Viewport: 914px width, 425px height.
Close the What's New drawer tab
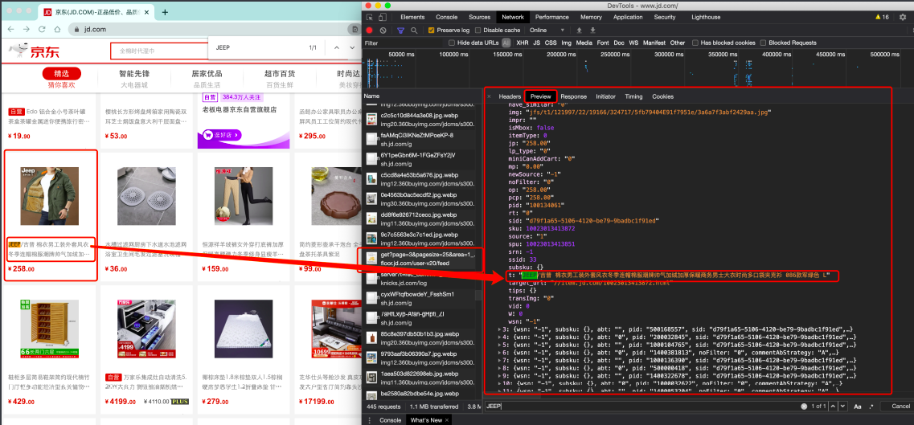[x=447, y=420]
